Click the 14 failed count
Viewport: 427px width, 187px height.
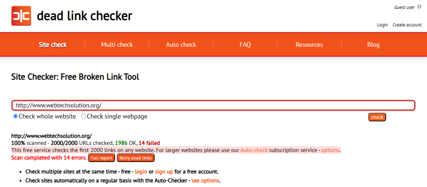click(149, 143)
